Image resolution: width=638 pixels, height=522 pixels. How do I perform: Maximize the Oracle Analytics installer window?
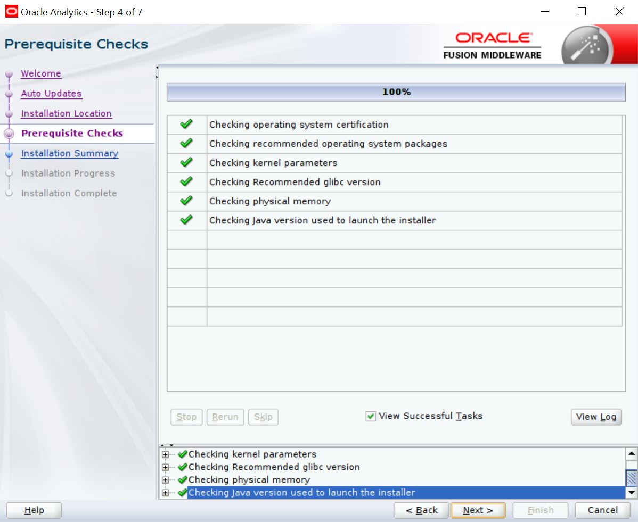(582, 11)
